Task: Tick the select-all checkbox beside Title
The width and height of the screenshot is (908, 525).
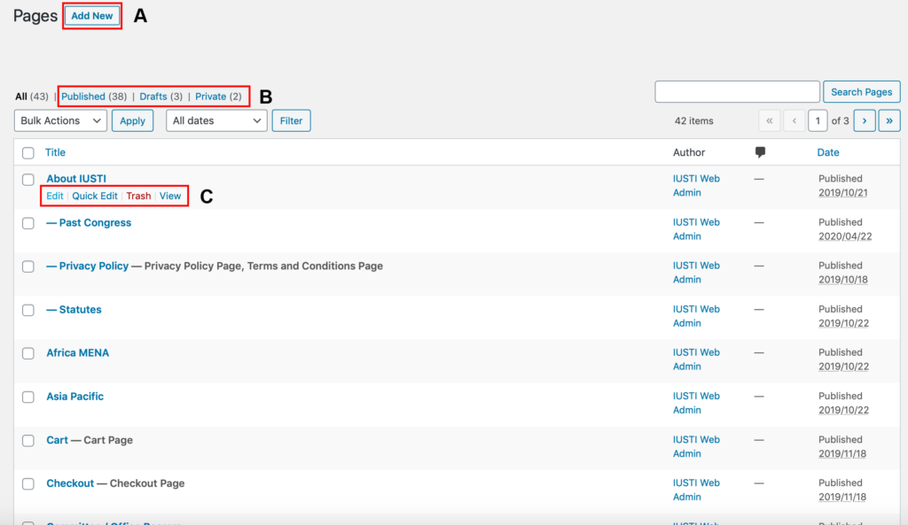Action: click(27, 152)
